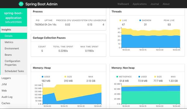Screen dimensions: 187x109
Task: Click inside the Non heap area chart
Action: (151, 94)
